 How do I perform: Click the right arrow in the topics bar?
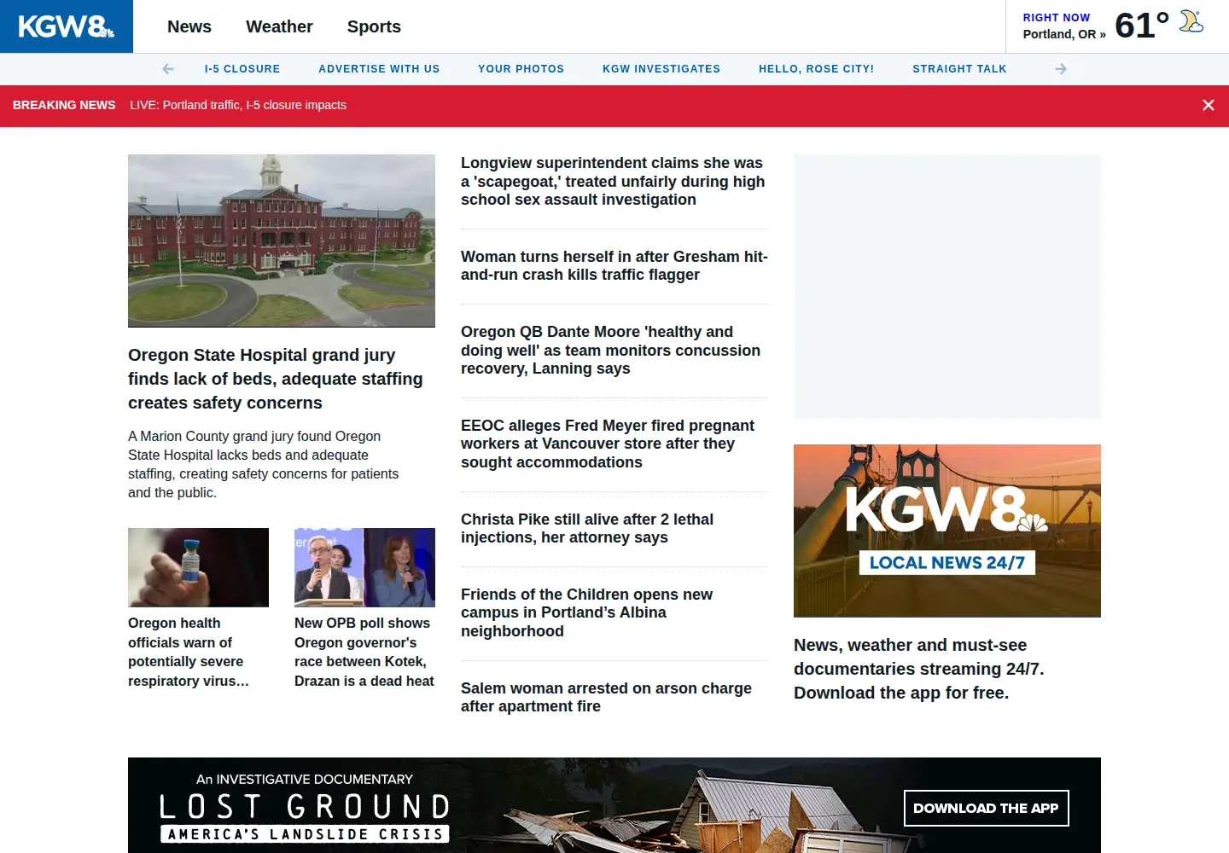coord(1061,69)
